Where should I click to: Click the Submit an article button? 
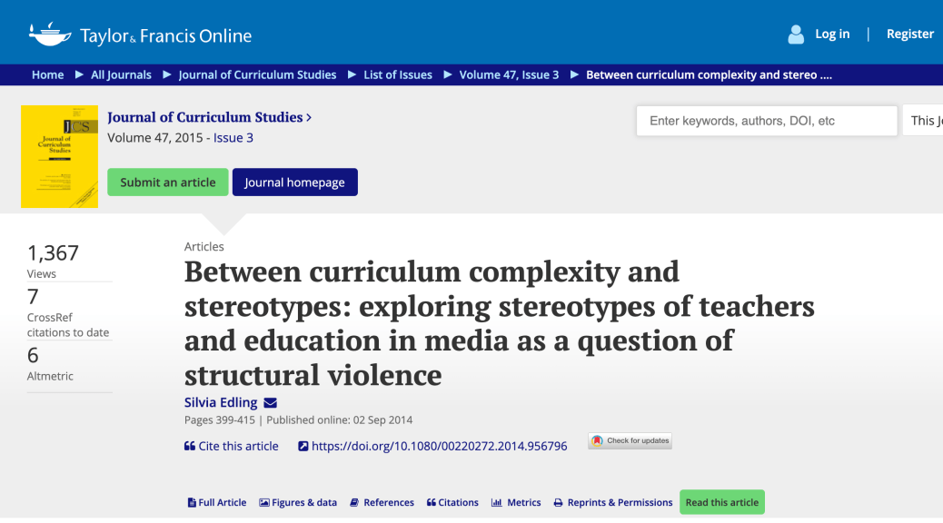pyautogui.click(x=168, y=183)
